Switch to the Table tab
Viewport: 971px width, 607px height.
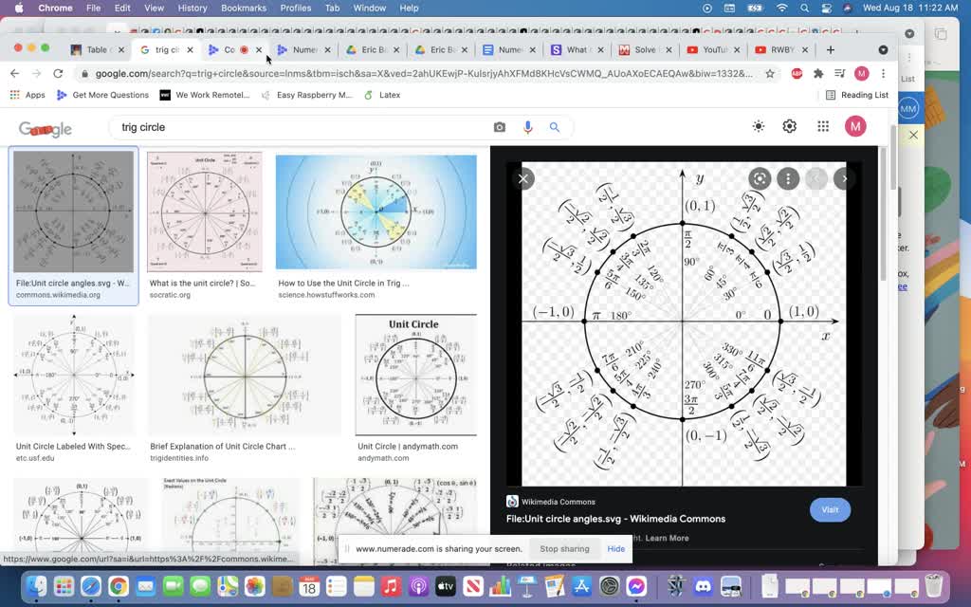pos(97,49)
